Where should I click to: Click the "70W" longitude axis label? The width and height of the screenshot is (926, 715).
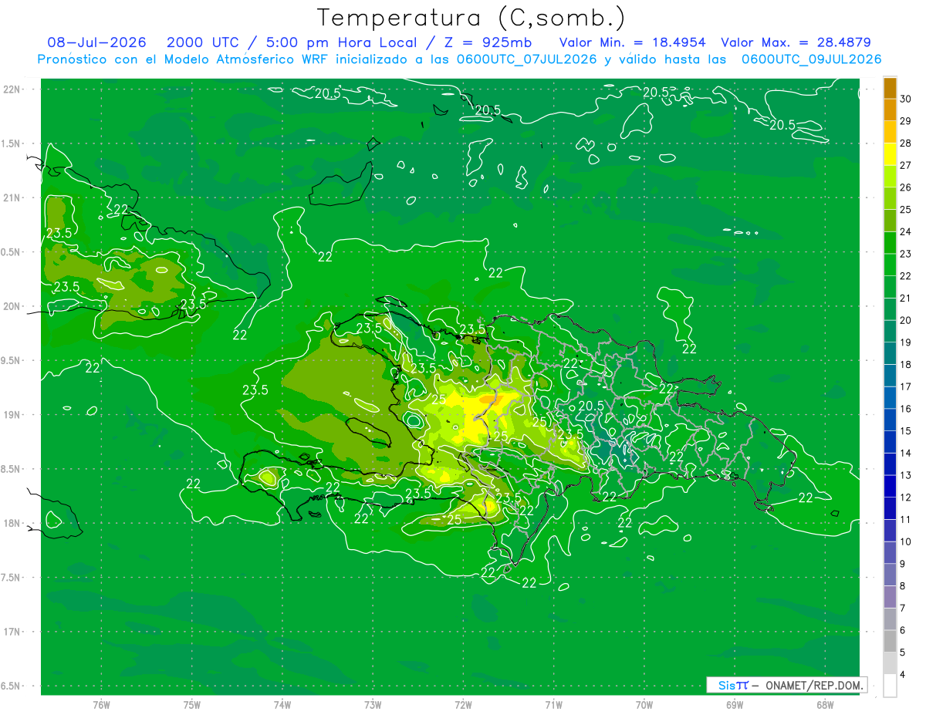[x=644, y=704]
